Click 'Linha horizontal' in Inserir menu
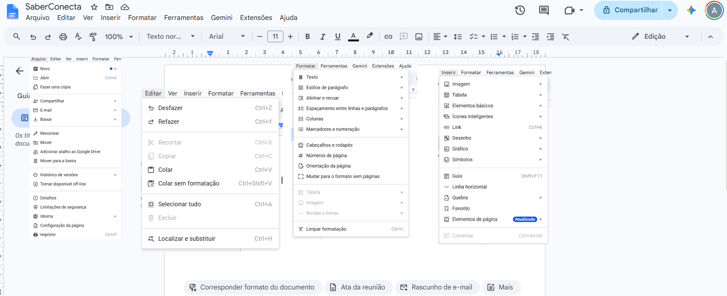This screenshot has height=296, width=727. tap(493, 187)
